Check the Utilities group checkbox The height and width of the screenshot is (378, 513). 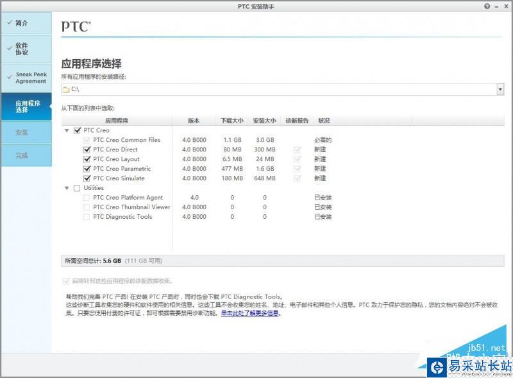77,188
